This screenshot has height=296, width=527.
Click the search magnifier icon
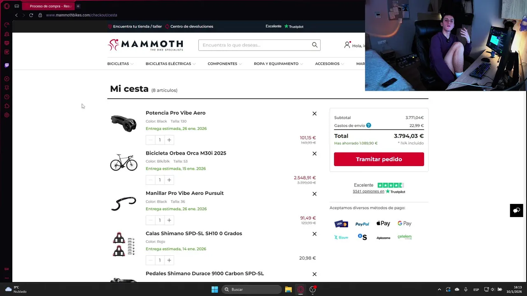[x=315, y=45]
